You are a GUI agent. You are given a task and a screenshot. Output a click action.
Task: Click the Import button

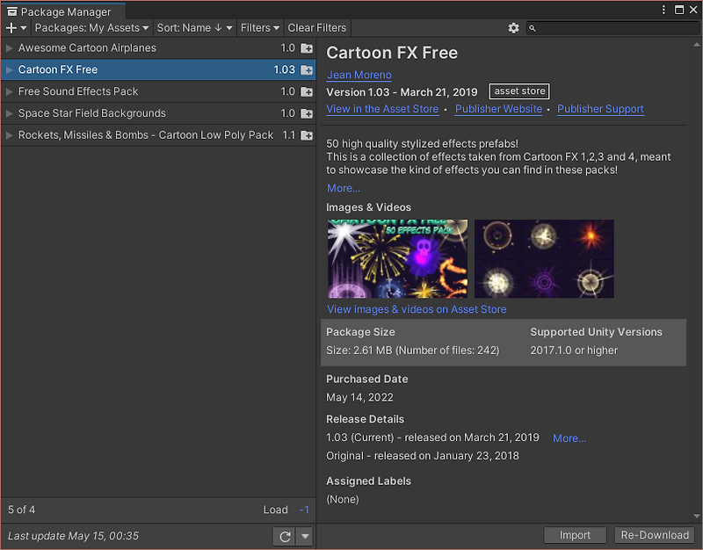pyautogui.click(x=575, y=535)
